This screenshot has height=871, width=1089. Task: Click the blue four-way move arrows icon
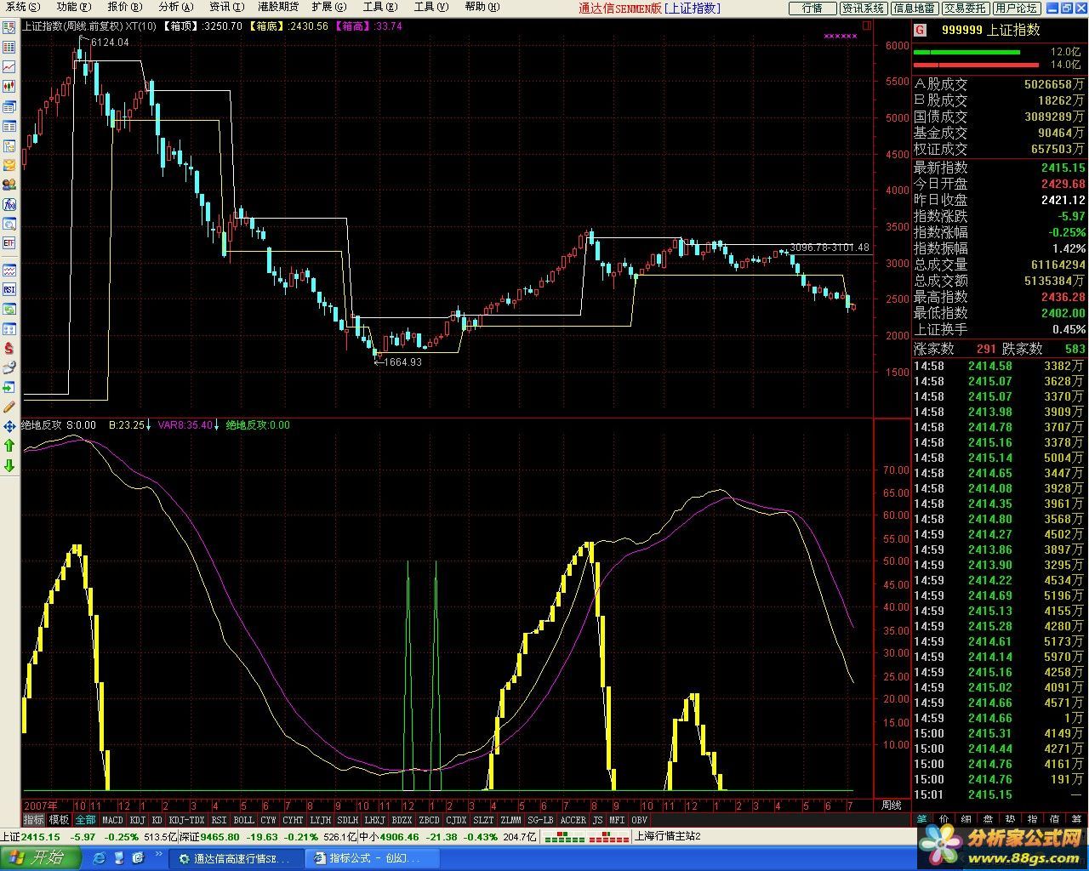[x=9, y=426]
